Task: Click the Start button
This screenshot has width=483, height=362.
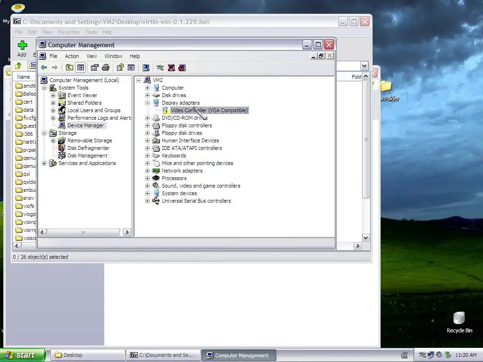Action: coord(23,355)
